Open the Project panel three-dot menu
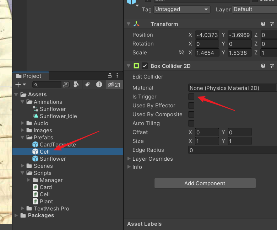277x230 pixels. [117, 75]
